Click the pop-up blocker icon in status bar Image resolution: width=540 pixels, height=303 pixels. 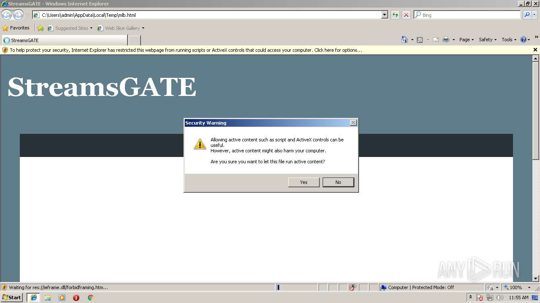(x=353, y=287)
